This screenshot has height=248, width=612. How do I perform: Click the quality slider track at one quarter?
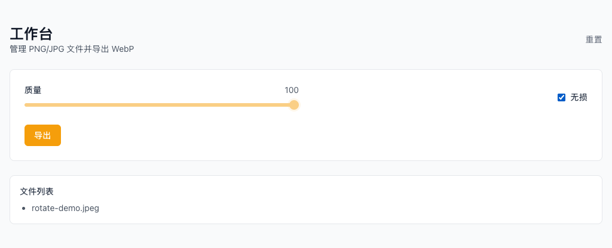93,105
